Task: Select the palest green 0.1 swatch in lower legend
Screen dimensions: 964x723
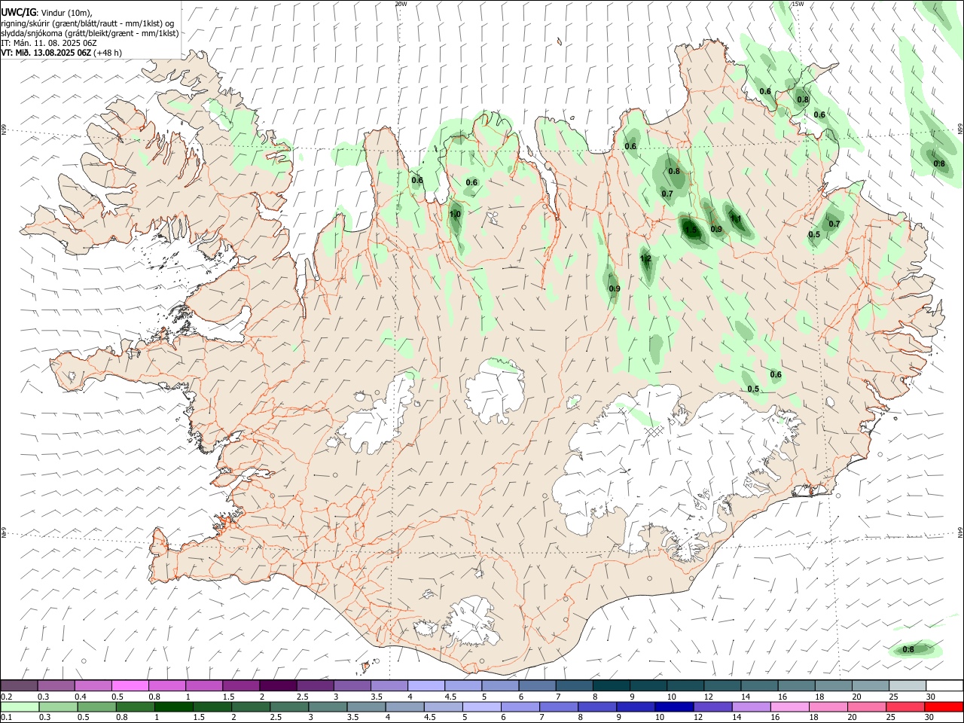Action: [x=20, y=707]
